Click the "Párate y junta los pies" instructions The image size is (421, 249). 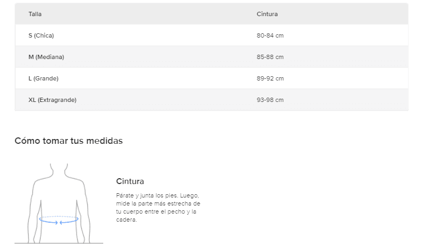pyautogui.click(x=158, y=208)
